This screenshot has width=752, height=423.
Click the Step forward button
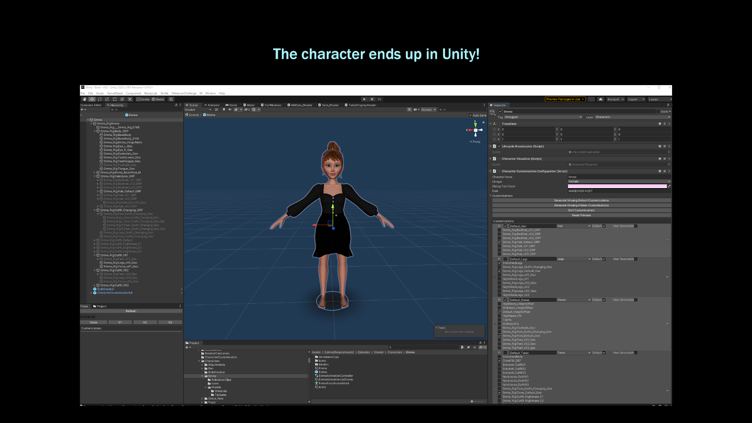click(x=379, y=99)
